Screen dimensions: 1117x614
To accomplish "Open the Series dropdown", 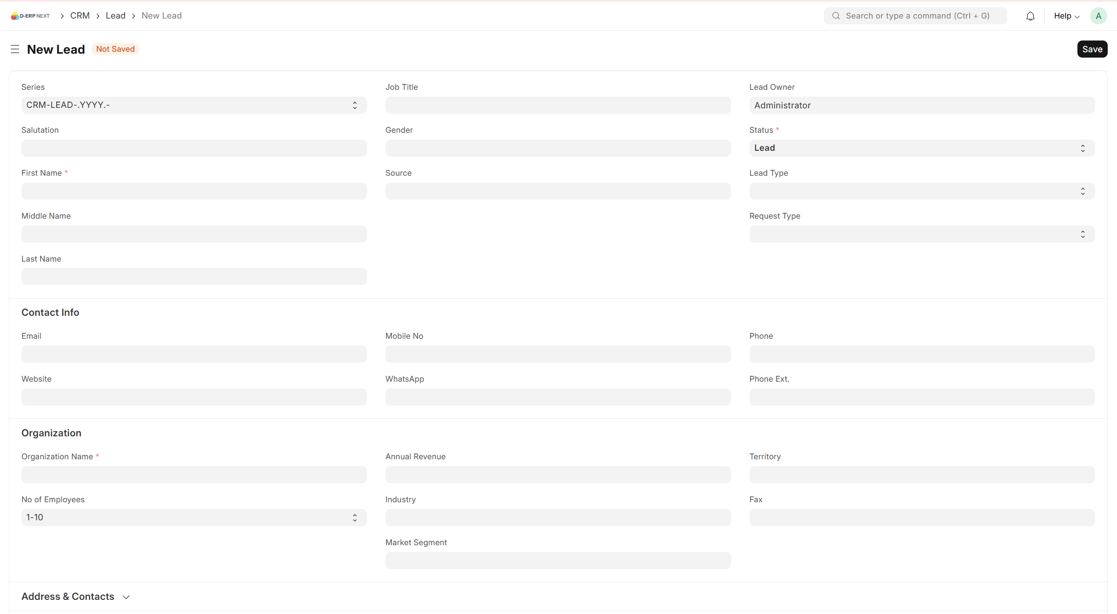I will point(193,105).
